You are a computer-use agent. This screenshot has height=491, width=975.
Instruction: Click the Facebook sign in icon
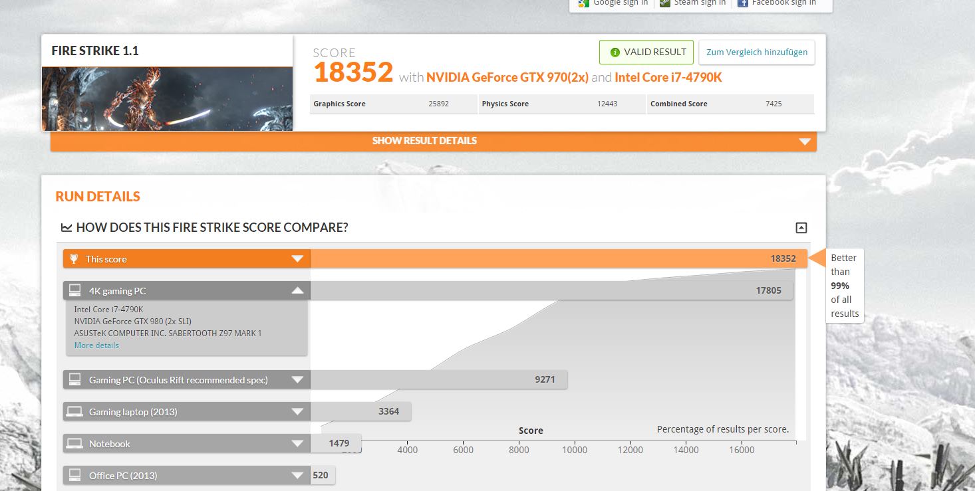[x=742, y=3]
